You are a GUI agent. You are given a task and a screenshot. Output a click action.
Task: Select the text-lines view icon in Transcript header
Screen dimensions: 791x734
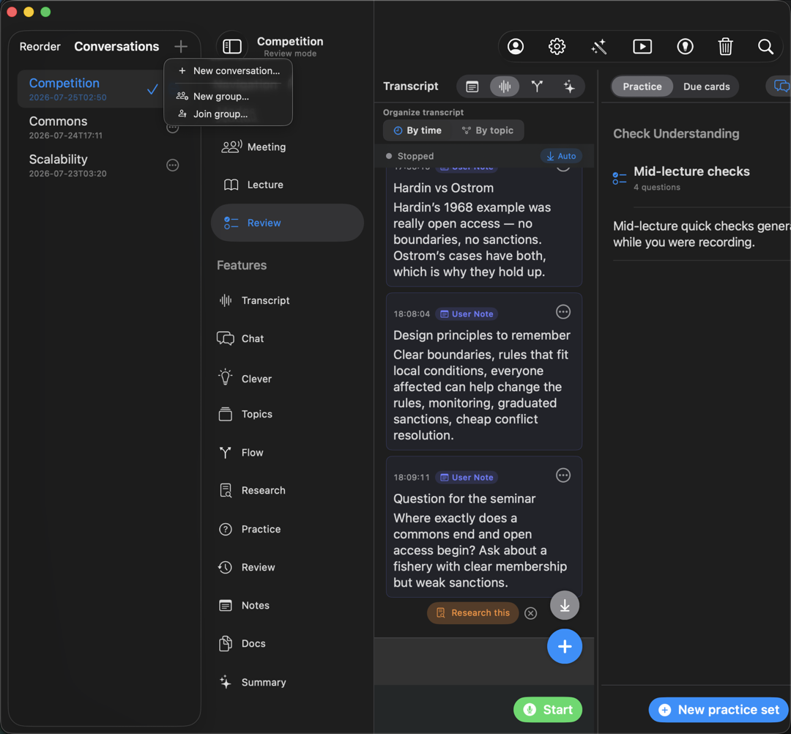472,86
